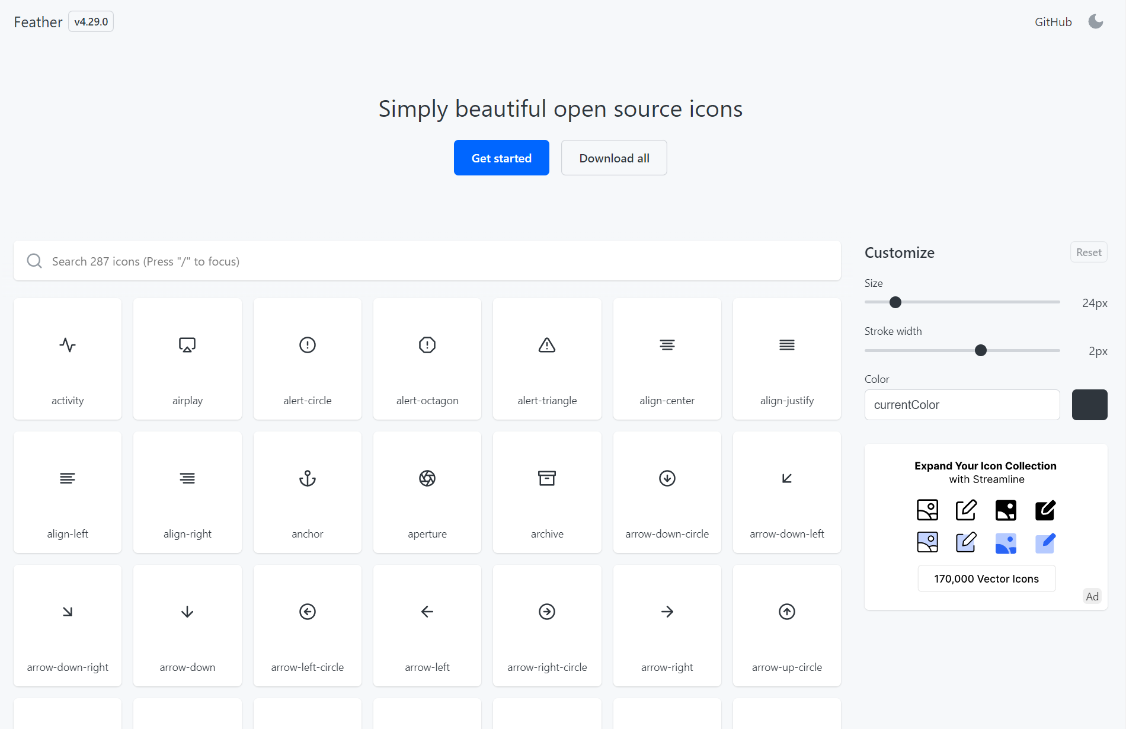Screen dimensions: 1126x729
Task: Select the airplay icon card
Action: pos(187,359)
